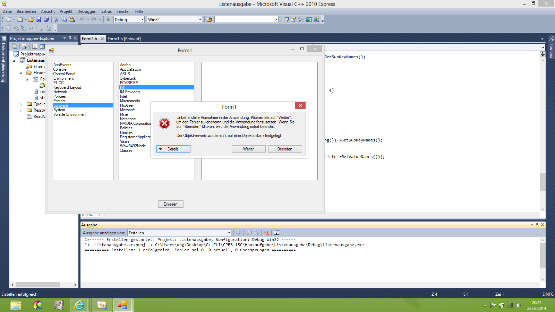Open the Dokumentgliederung side tab
The height and width of the screenshot is (312, 555).
point(3,60)
